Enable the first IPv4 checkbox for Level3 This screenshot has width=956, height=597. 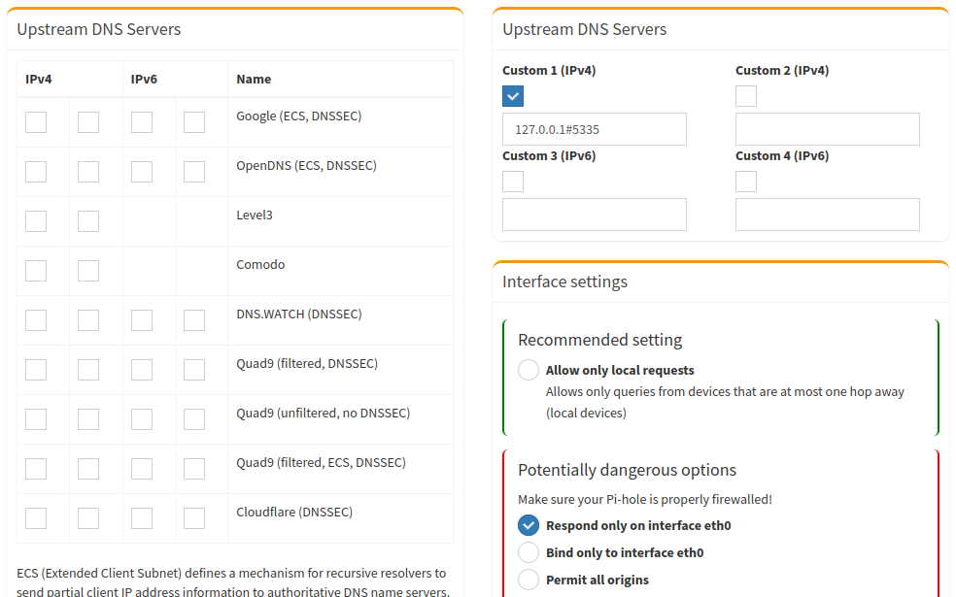click(x=36, y=221)
